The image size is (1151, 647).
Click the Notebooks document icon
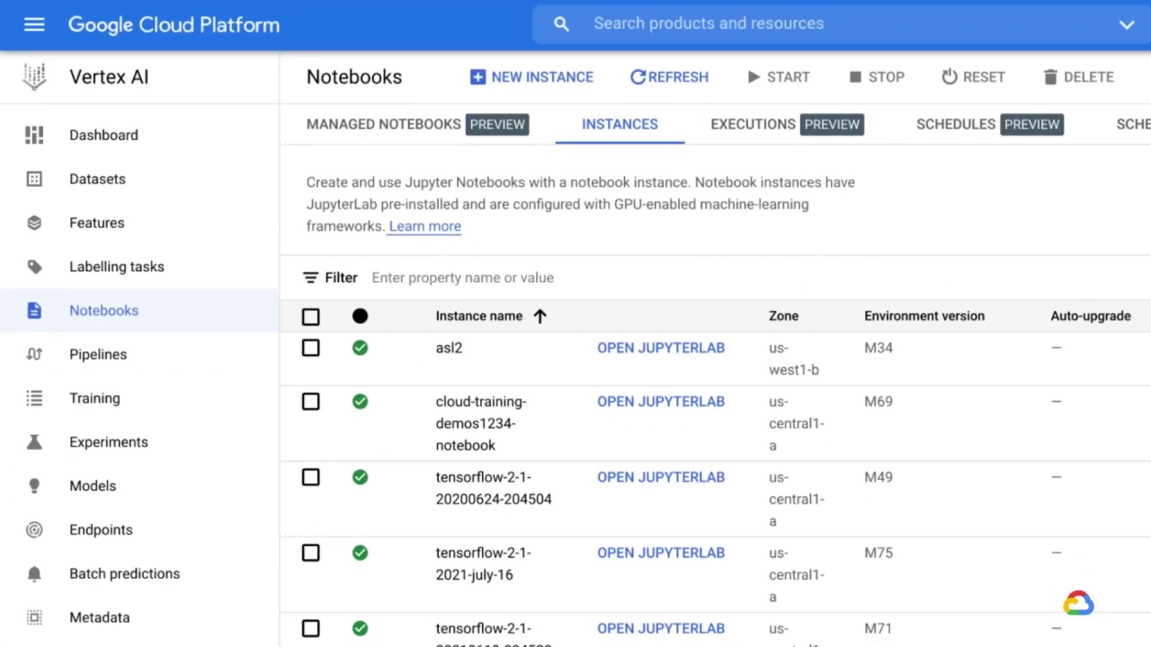34,311
